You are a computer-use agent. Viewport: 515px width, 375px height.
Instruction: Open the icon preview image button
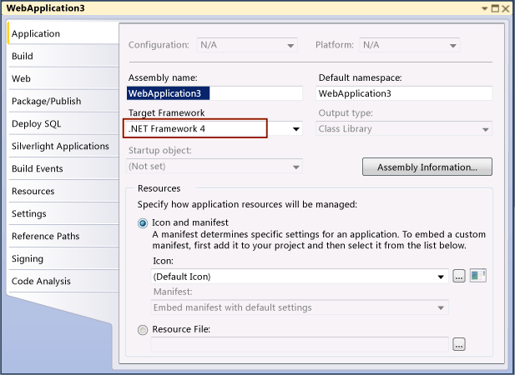coord(478,276)
